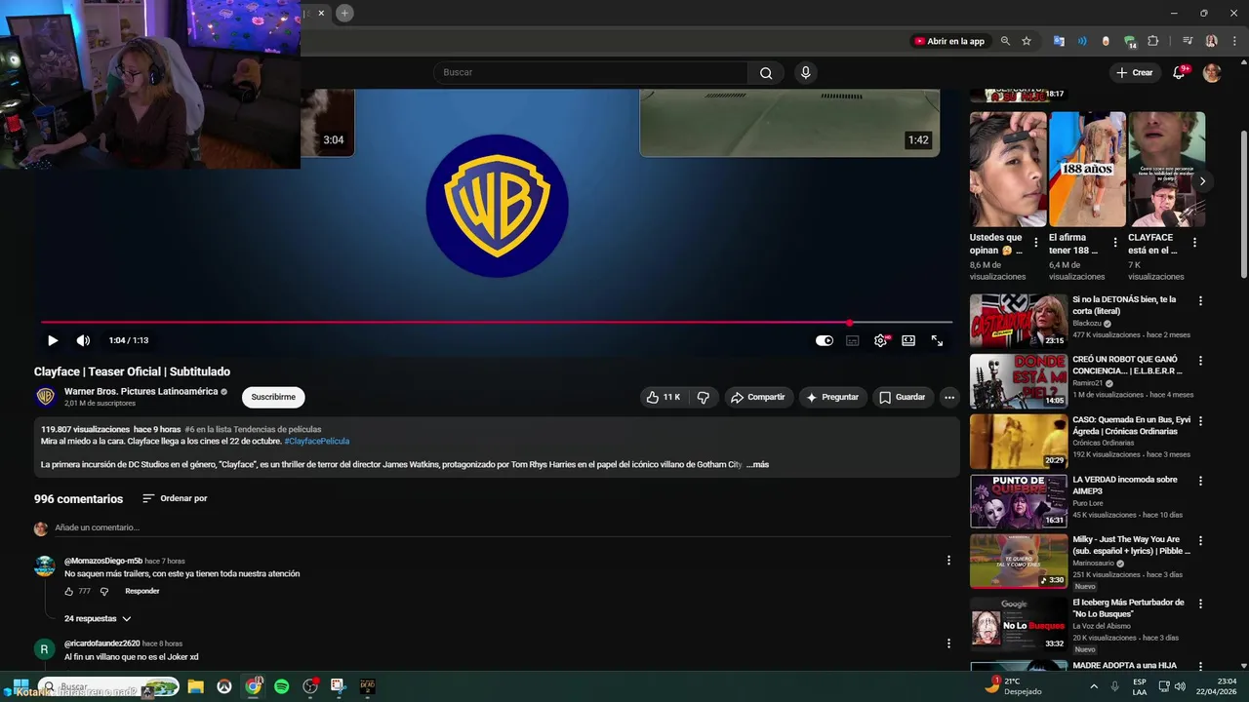Toggle subtitles on the video player
1249x702 pixels.
[852, 340]
